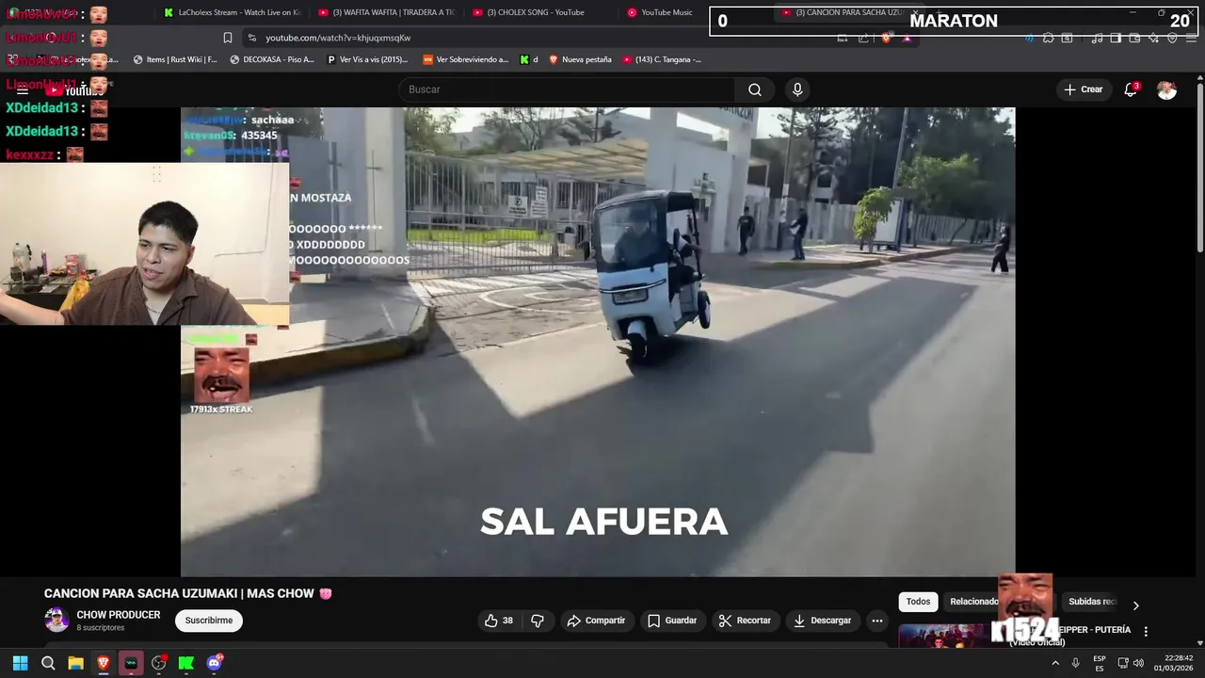
Task: Open C. Tangana bookmark
Action: pos(662,59)
